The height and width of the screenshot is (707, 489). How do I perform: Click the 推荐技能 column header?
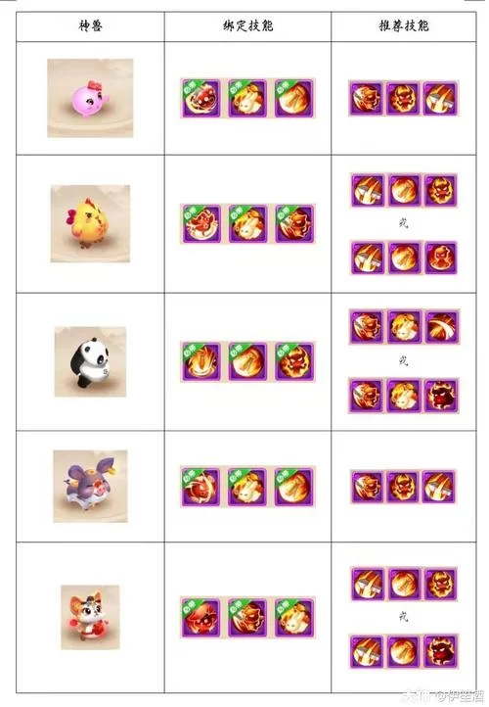404,26
